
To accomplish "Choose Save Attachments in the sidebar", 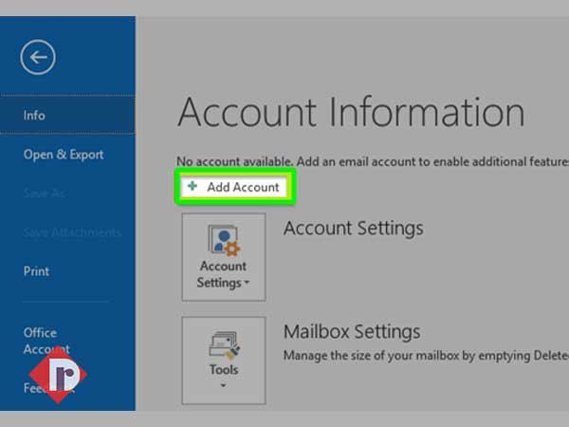I will [x=72, y=232].
